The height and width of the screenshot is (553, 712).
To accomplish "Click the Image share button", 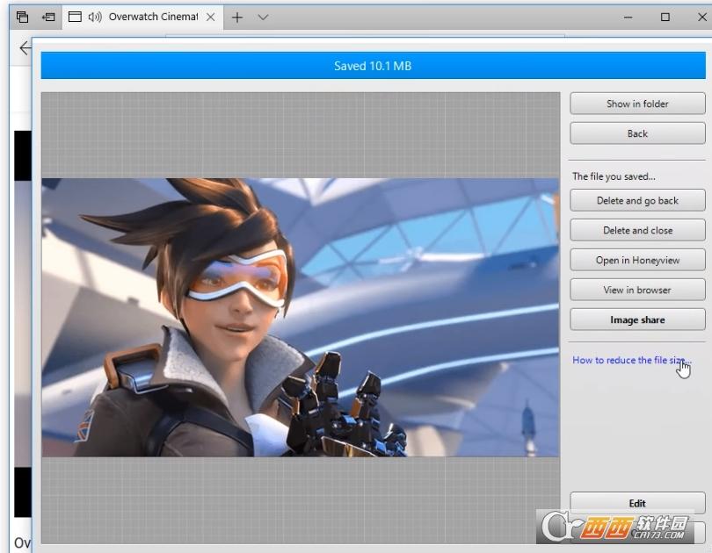I will (637, 320).
